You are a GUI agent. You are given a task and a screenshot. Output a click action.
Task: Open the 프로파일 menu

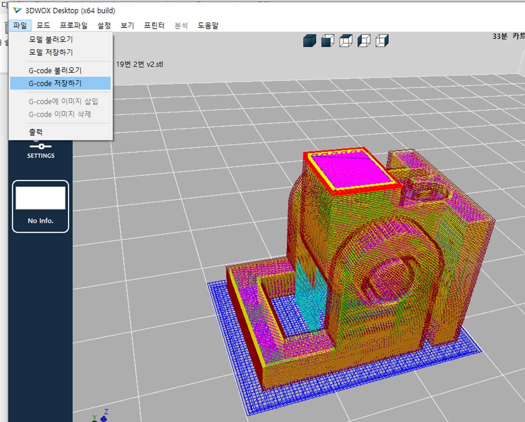tap(74, 25)
